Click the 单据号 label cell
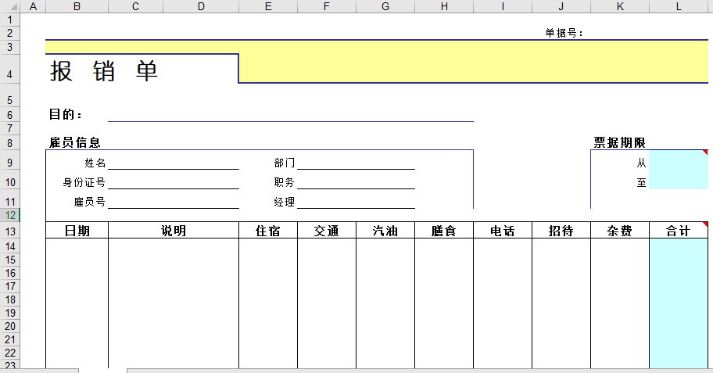Image resolution: width=713 pixels, height=373 pixels. [x=564, y=33]
